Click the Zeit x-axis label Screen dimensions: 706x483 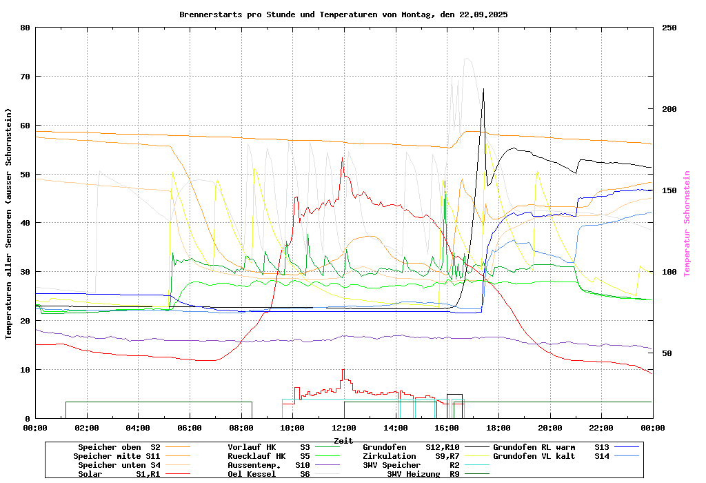click(343, 440)
